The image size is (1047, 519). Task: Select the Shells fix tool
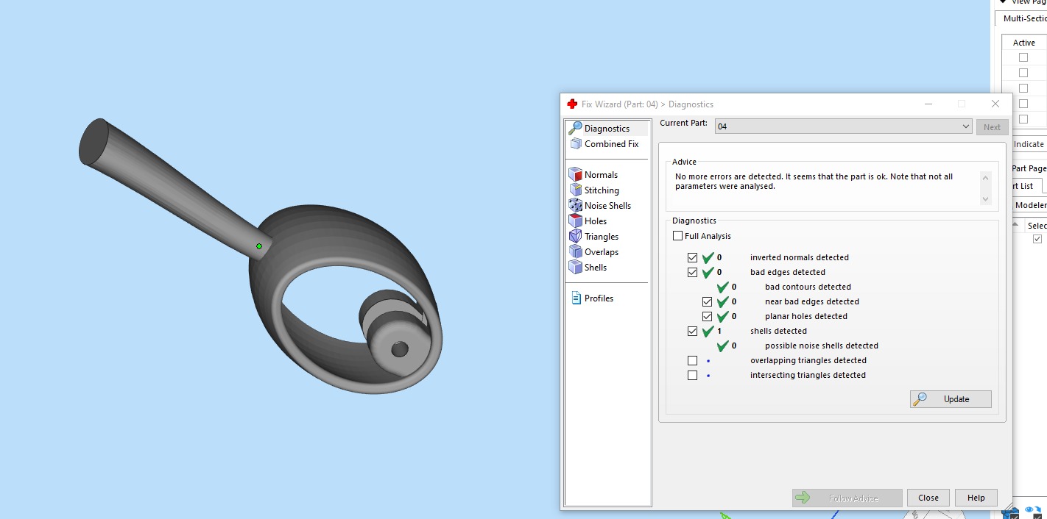coord(596,268)
